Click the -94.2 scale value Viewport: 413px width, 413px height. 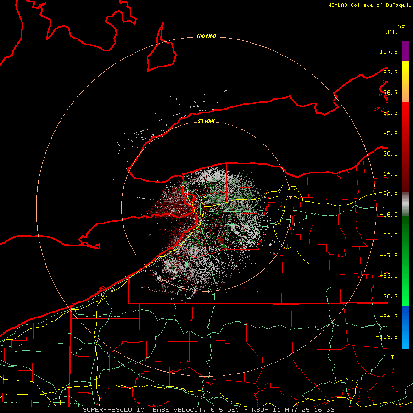click(389, 317)
